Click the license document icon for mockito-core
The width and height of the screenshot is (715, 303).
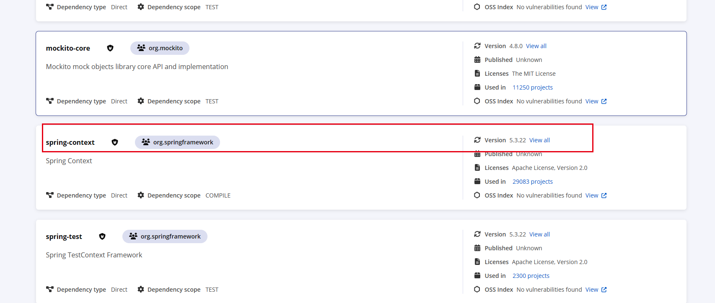(477, 73)
